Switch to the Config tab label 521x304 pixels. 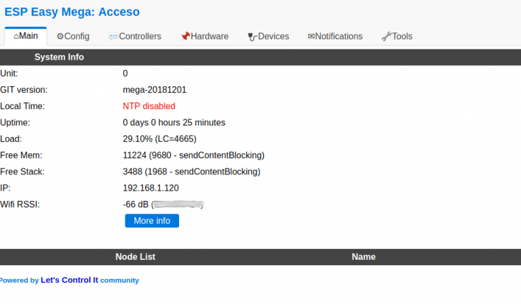coord(77,37)
